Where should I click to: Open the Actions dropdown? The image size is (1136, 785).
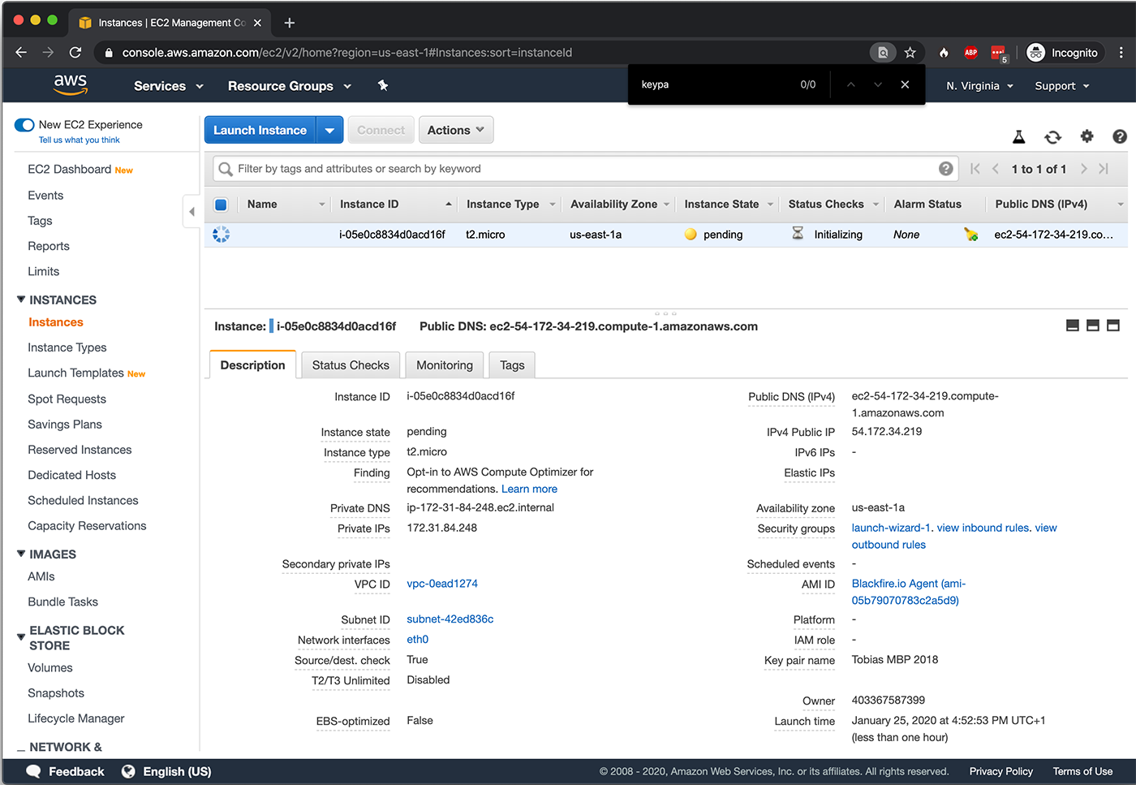tap(456, 130)
